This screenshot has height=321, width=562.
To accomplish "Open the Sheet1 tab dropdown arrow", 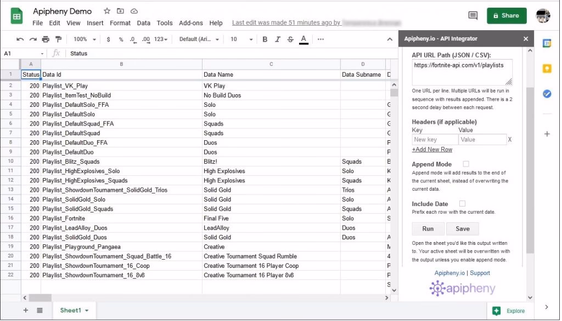I will 87,311.
